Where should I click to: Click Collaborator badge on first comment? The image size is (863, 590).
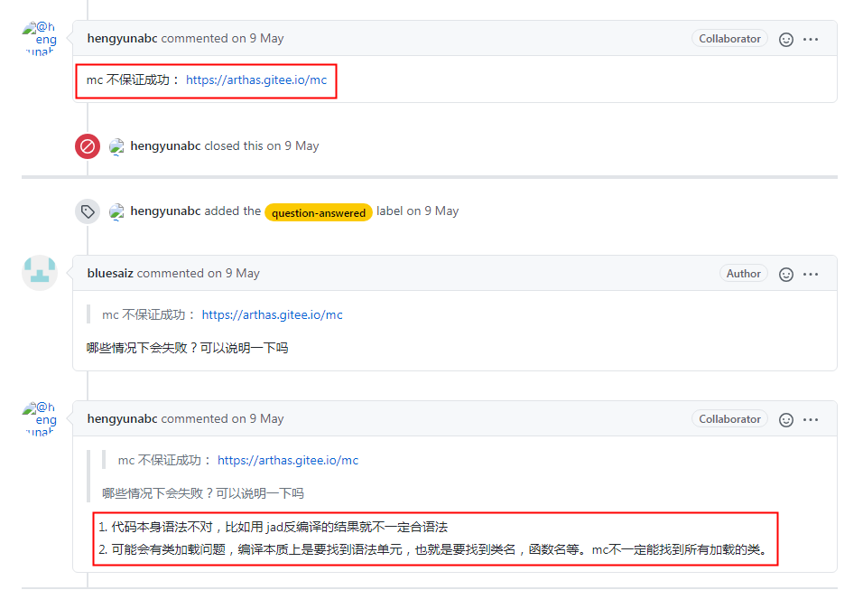(x=729, y=39)
